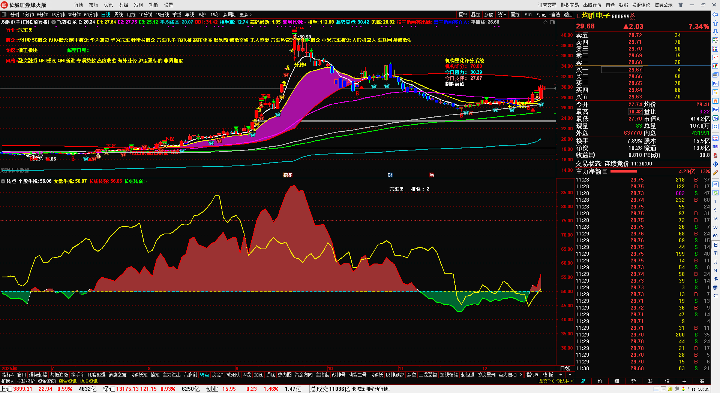Open the f(x) formula icon
The height and width of the screenshot is (393, 720).
(x=715, y=118)
